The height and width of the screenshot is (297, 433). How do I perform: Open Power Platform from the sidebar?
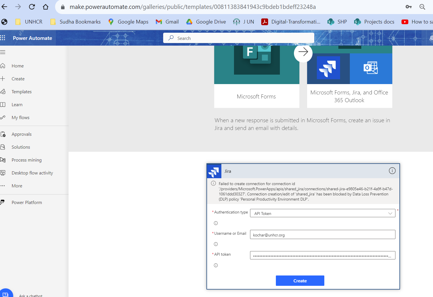coord(27,202)
